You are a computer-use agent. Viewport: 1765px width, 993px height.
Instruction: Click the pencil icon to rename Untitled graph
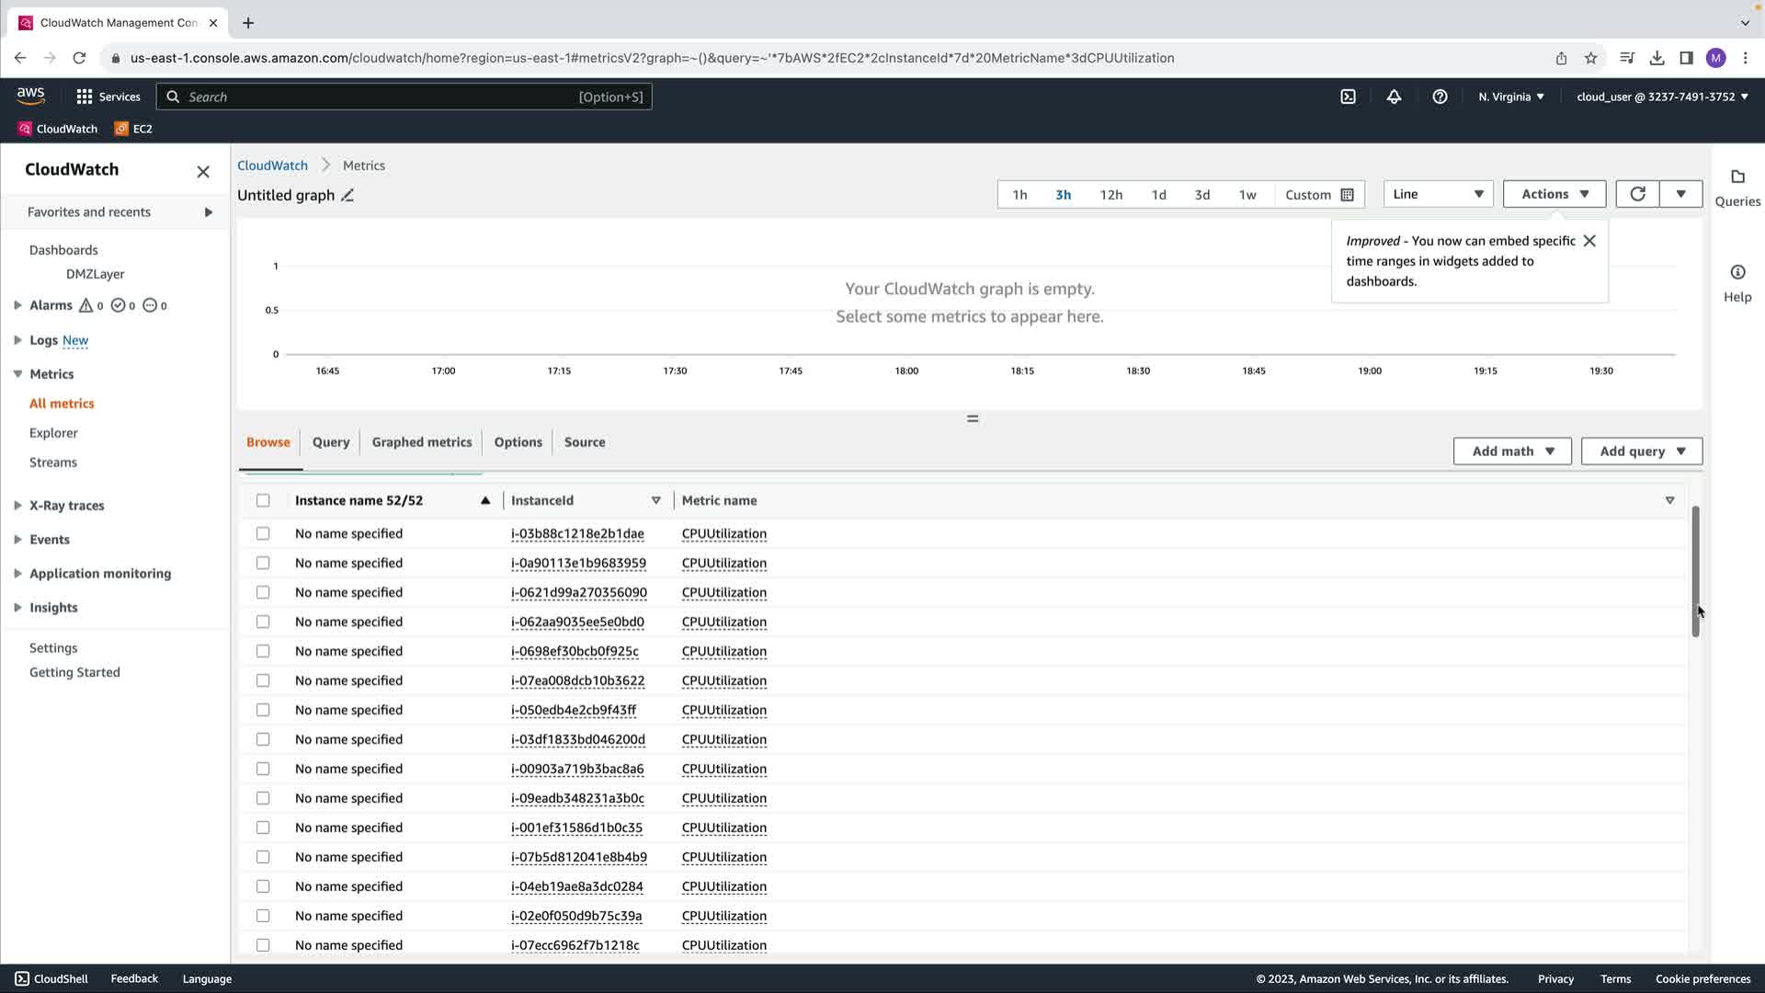click(x=347, y=195)
